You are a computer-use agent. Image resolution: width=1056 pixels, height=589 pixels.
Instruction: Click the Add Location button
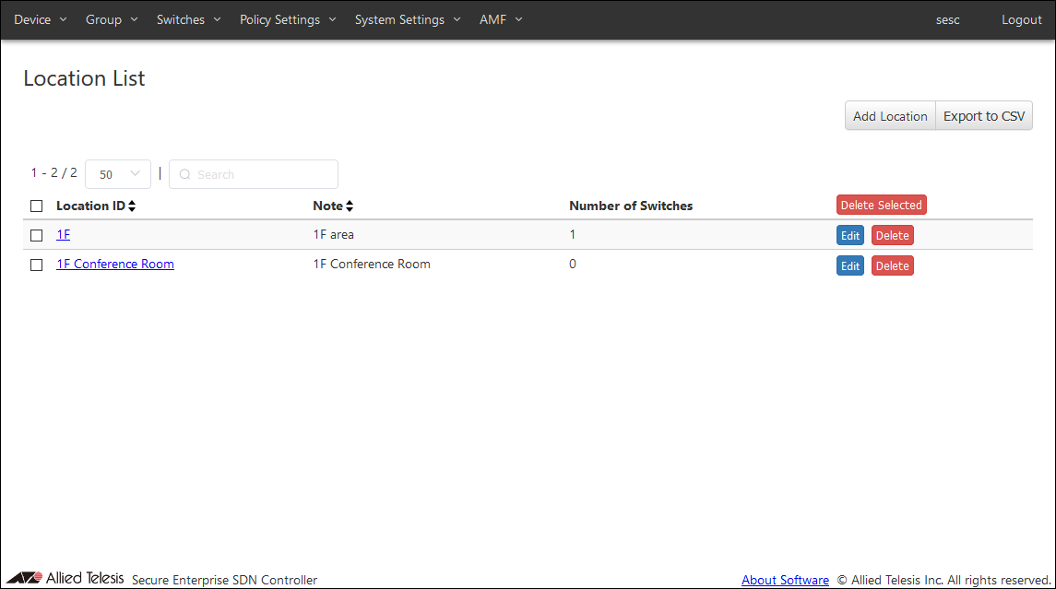[890, 116]
